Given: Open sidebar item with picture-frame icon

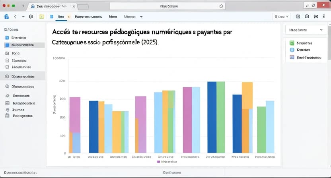Looking at the screenshot, I should click(12, 53).
